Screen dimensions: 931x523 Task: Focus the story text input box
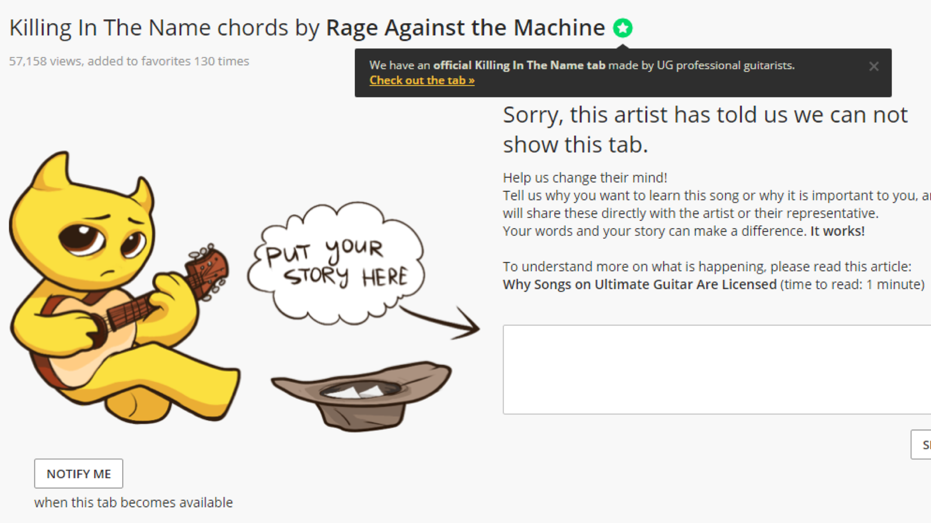[x=717, y=369]
